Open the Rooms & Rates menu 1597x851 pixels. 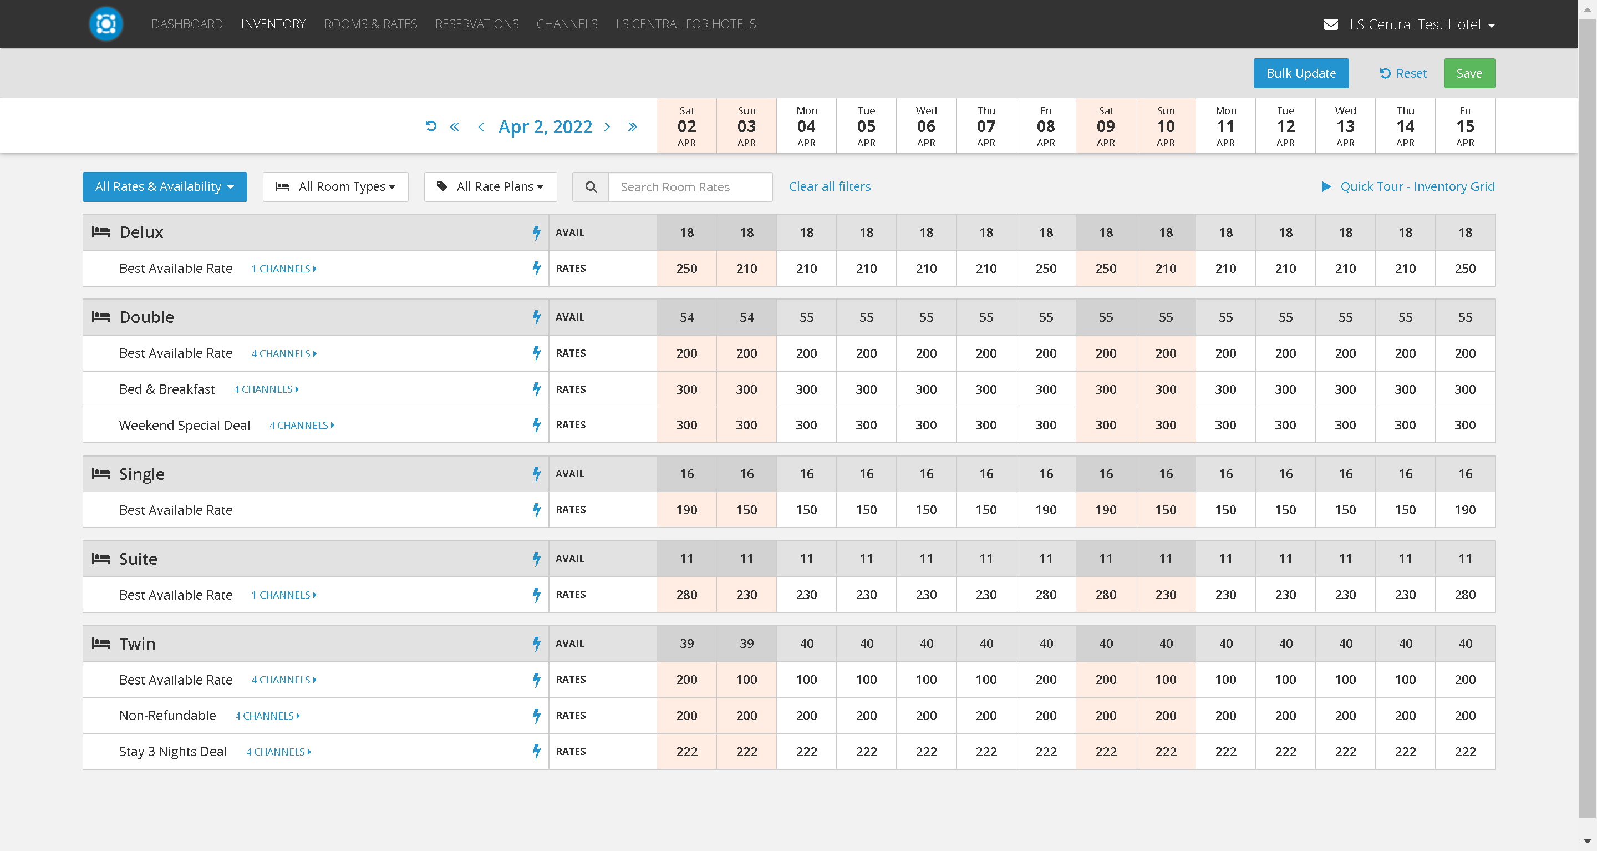tap(370, 24)
